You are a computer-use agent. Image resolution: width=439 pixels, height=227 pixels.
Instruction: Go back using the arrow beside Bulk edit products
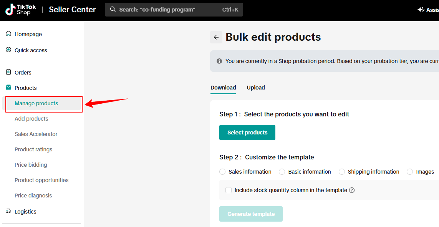(x=216, y=37)
